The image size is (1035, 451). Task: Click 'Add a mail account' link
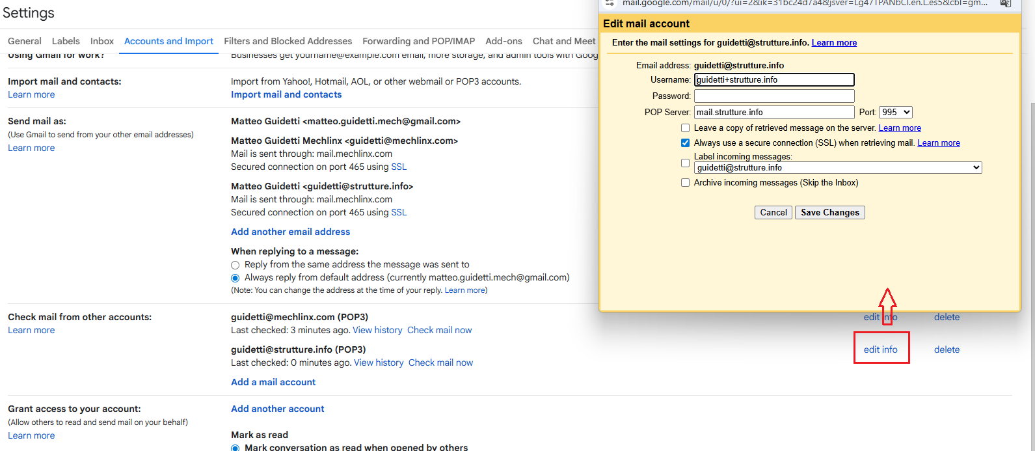coord(273,382)
